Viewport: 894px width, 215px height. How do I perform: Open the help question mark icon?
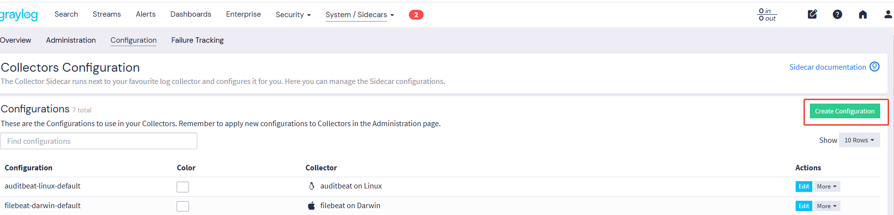click(x=837, y=14)
